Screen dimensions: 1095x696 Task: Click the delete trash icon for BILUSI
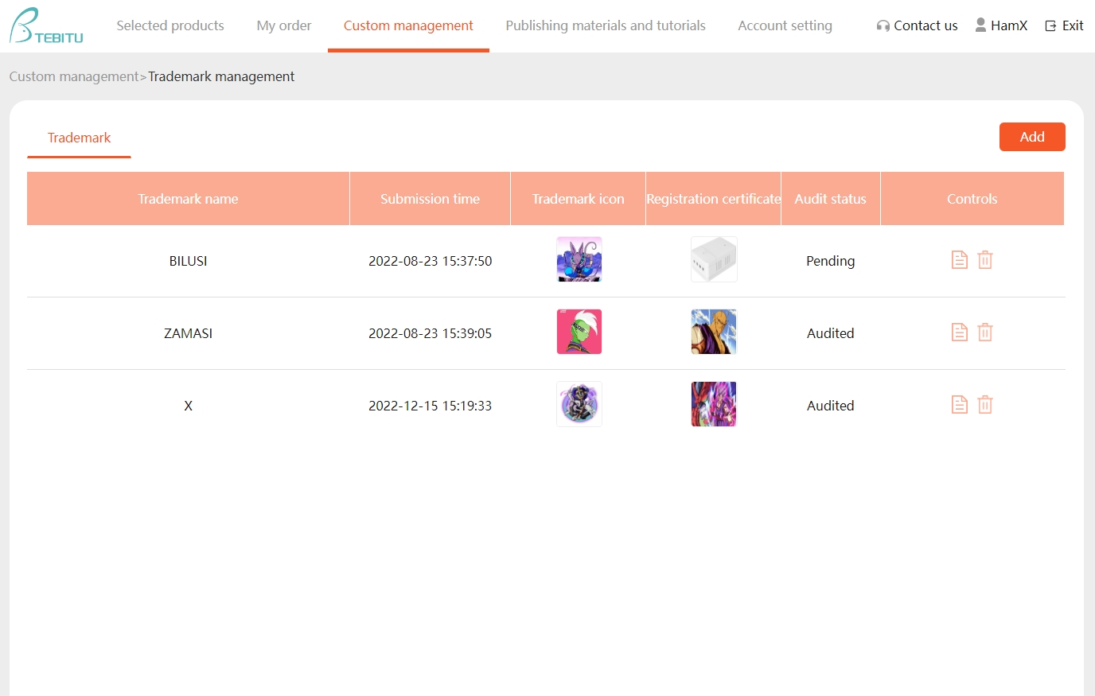(985, 259)
